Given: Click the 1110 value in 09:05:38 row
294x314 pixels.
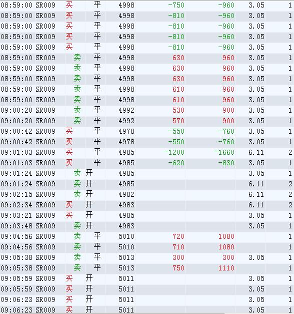Looking at the screenshot, I should tap(226, 268).
